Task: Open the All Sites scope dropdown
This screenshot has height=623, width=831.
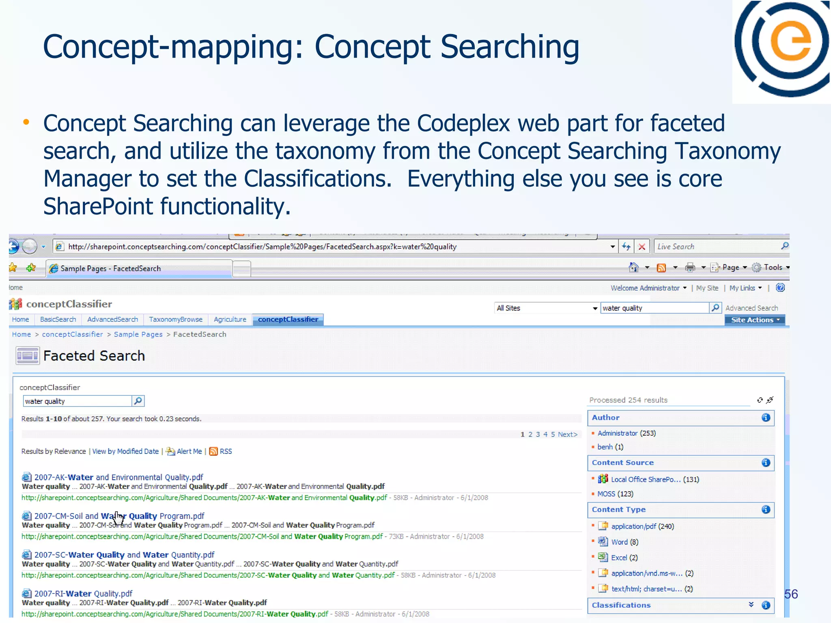Action: click(547, 308)
